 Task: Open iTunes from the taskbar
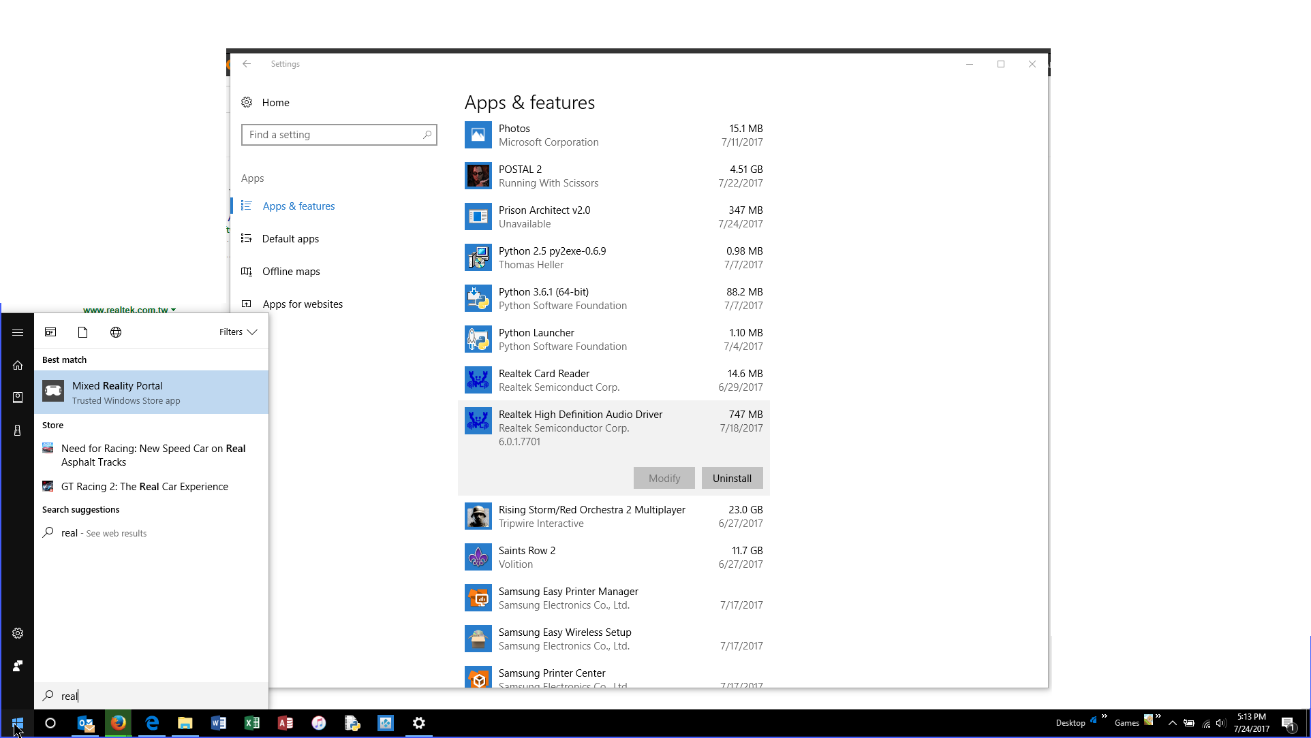(x=319, y=723)
